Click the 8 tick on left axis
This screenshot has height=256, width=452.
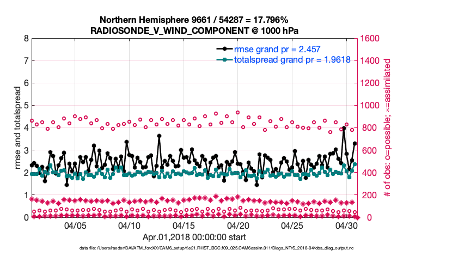pyautogui.click(x=26, y=39)
